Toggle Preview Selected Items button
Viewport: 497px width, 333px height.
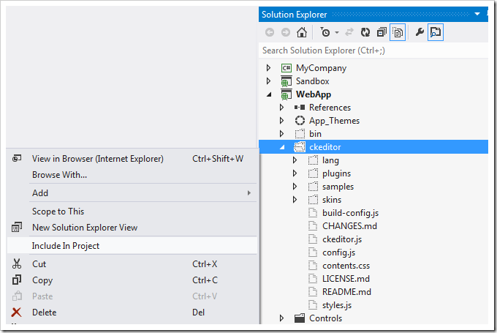tap(436, 32)
